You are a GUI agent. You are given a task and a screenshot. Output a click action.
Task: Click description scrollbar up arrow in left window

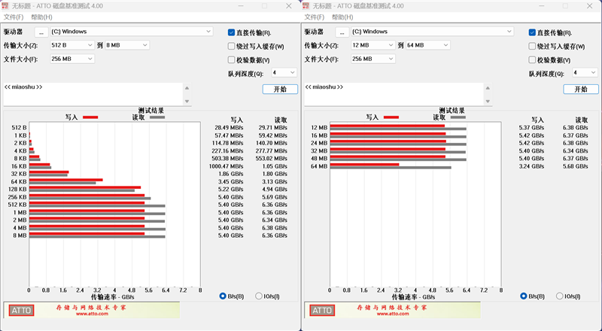pos(187,88)
